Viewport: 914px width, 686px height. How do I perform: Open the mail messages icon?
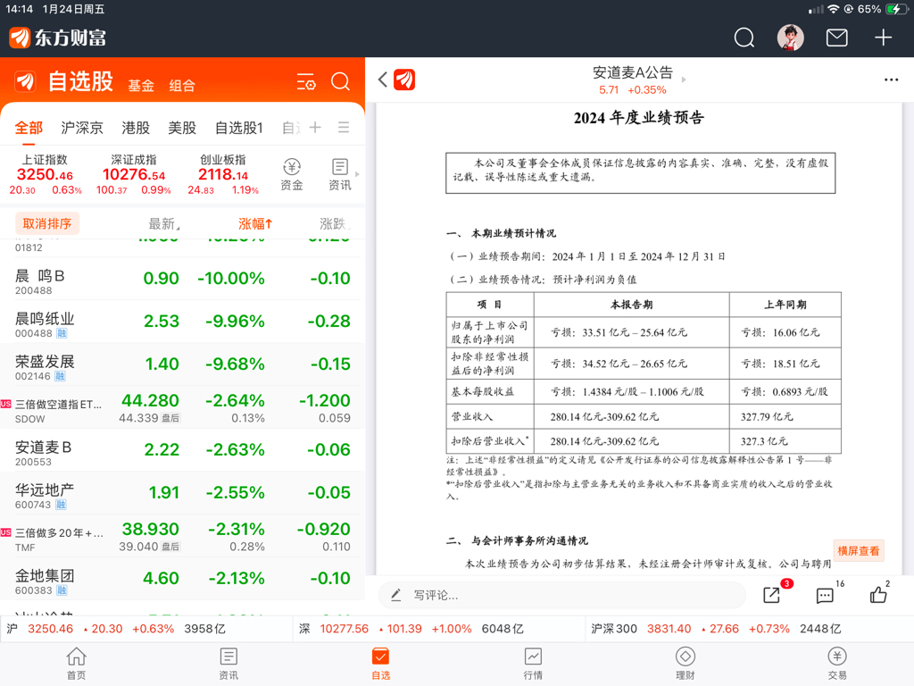pyautogui.click(x=836, y=38)
